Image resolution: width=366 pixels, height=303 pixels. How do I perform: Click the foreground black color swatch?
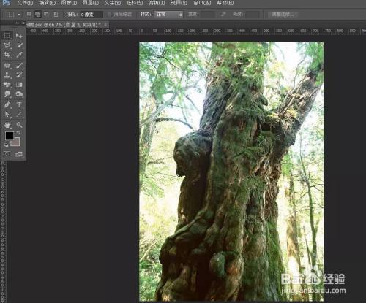10,136
